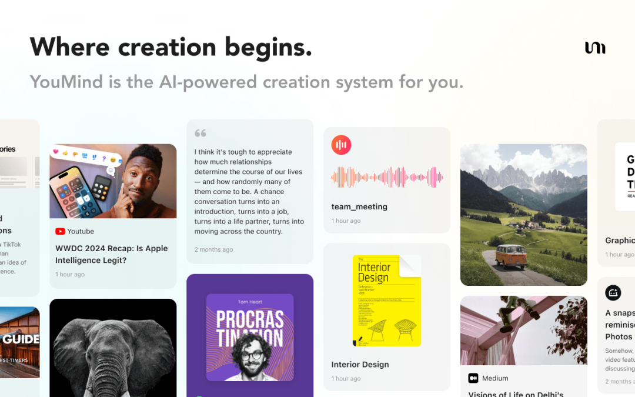635x397 pixels.
Task: Click the pink audio waveform
Action: (x=387, y=177)
